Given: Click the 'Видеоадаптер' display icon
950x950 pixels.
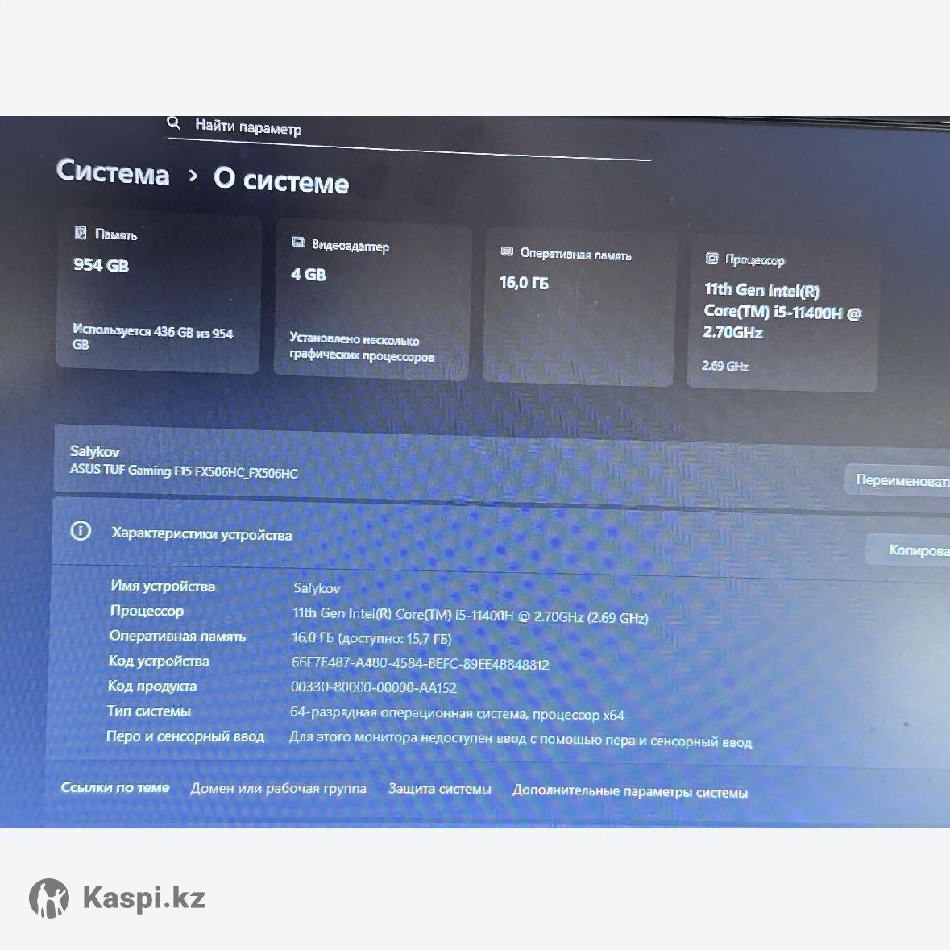Looking at the screenshot, I should pyautogui.click(x=298, y=243).
